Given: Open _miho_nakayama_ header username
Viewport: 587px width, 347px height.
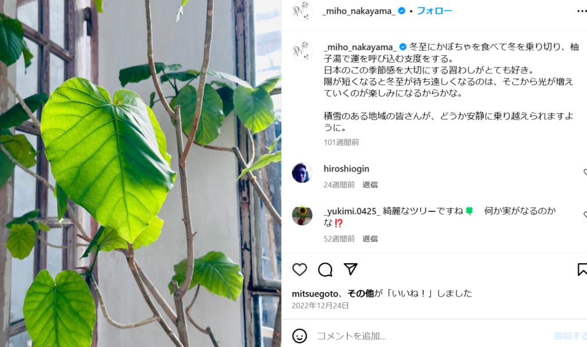Looking at the screenshot, I should point(359,11).
